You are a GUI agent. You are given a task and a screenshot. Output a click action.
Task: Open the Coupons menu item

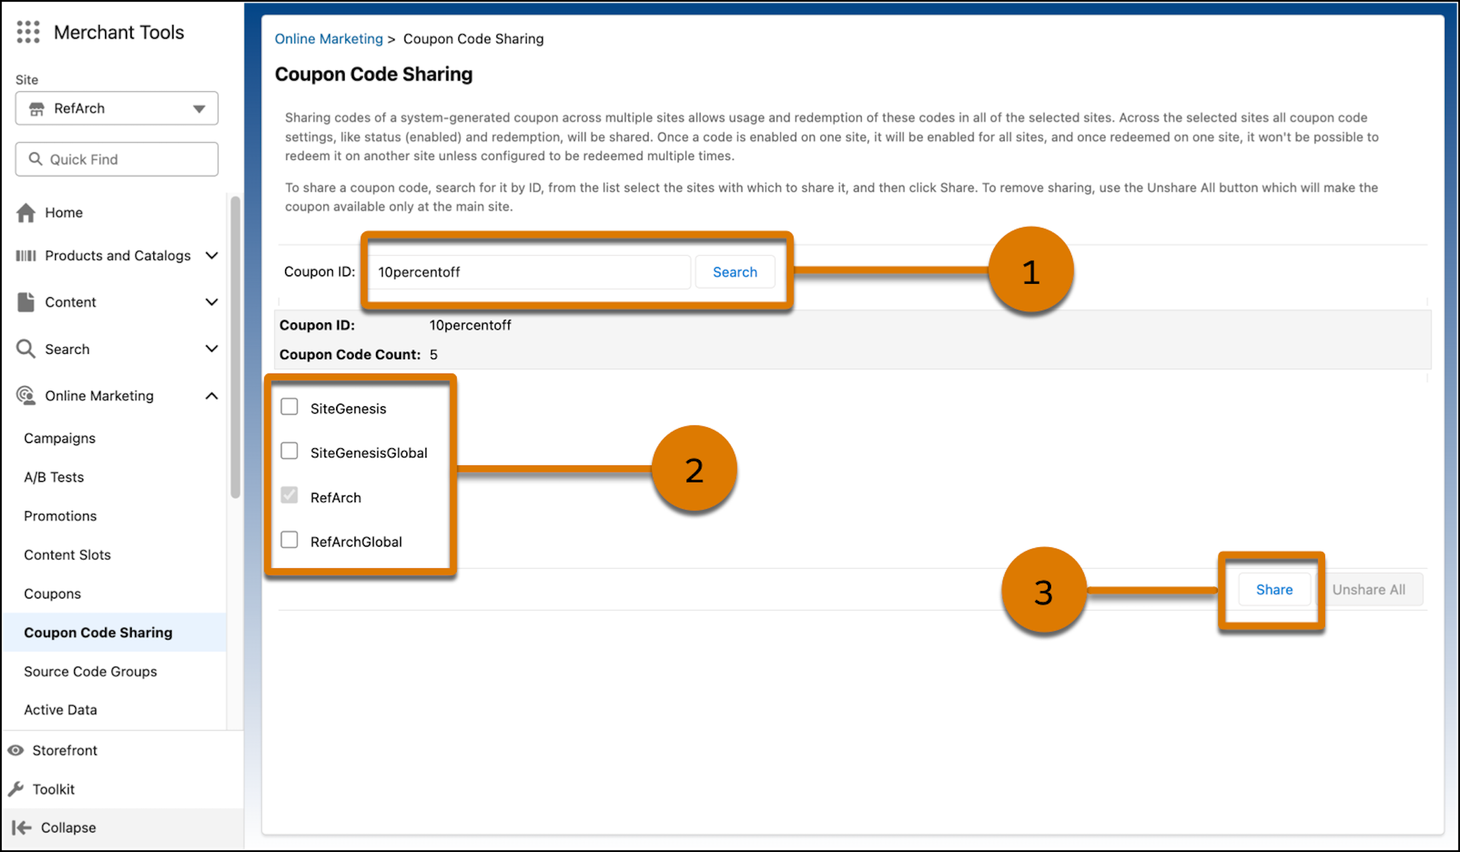pos(52,594)
